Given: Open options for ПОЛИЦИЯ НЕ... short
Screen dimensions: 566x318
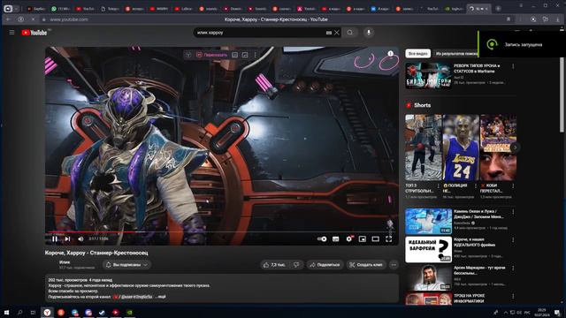Looking at the screenshot, I should 476,185.
